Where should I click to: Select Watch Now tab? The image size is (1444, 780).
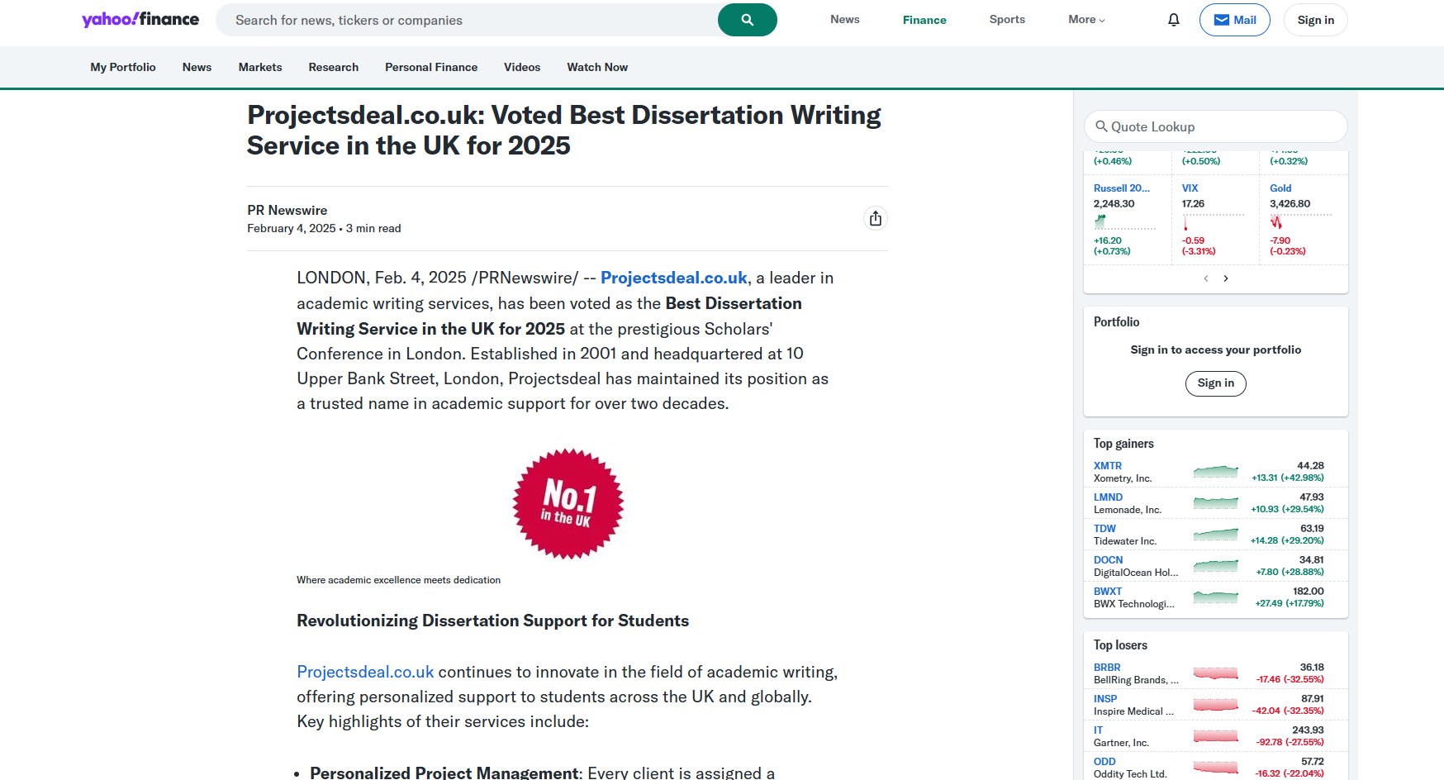[x=597, y=67]
